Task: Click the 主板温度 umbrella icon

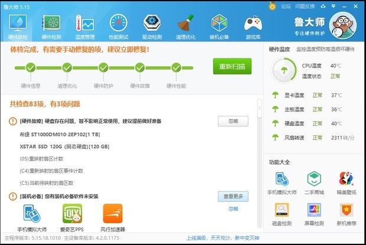Action: [x=276, y=109]
